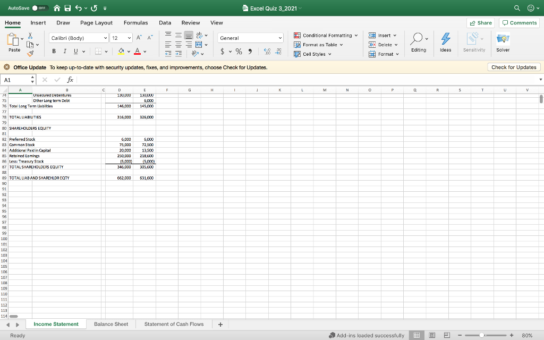Dismiss the Office Update banner
The width and height of the screenshot is (544, 340).
coord(6,67)
